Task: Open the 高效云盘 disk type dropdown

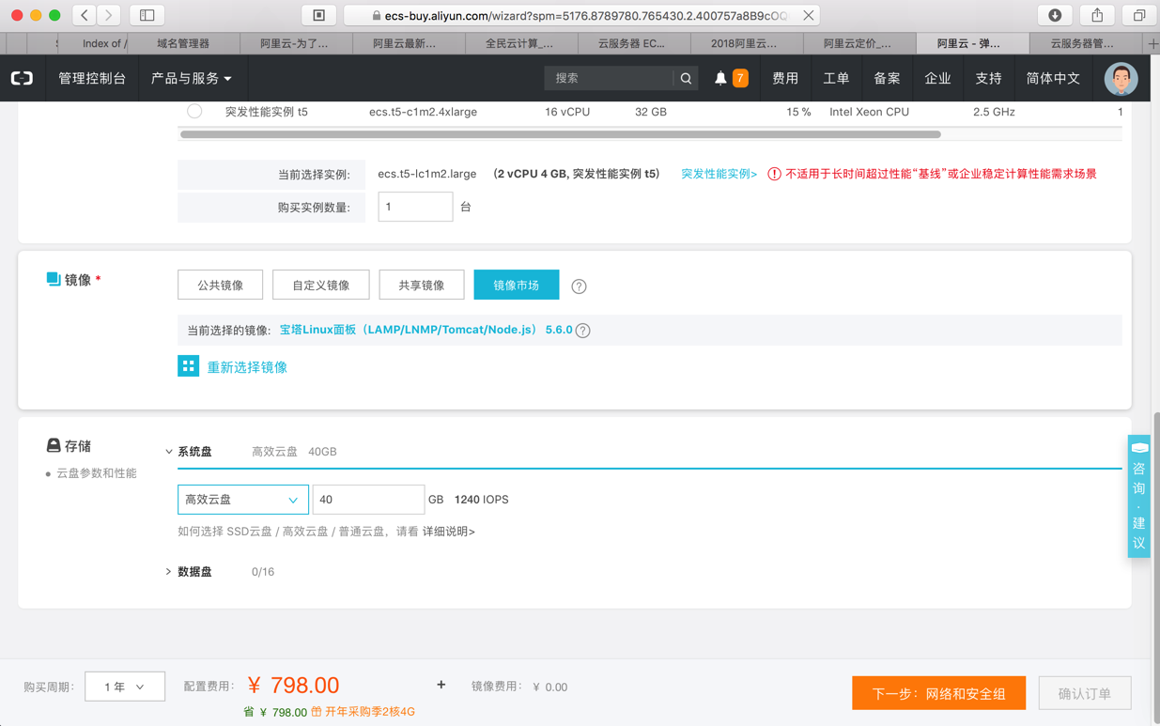Action: 242,500
